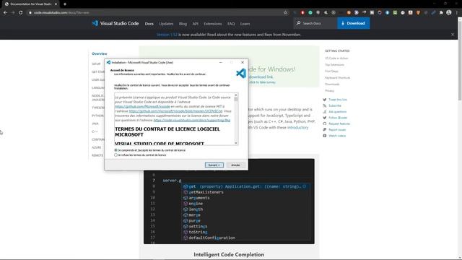
Task: Click the browser profile avatar icon
Action: pos(449,13)
